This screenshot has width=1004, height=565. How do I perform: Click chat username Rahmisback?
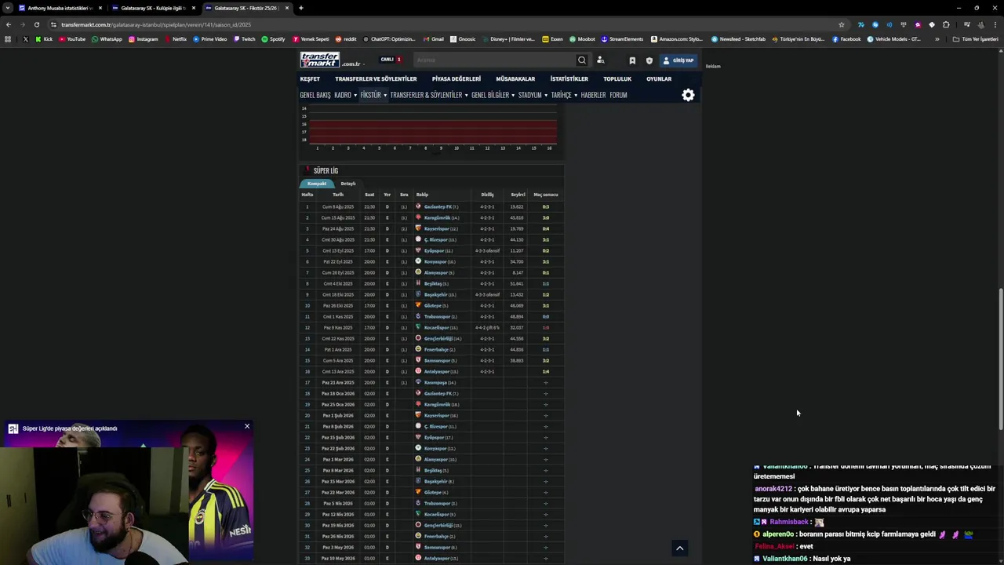pyautogui.click(x=788, y=522)
